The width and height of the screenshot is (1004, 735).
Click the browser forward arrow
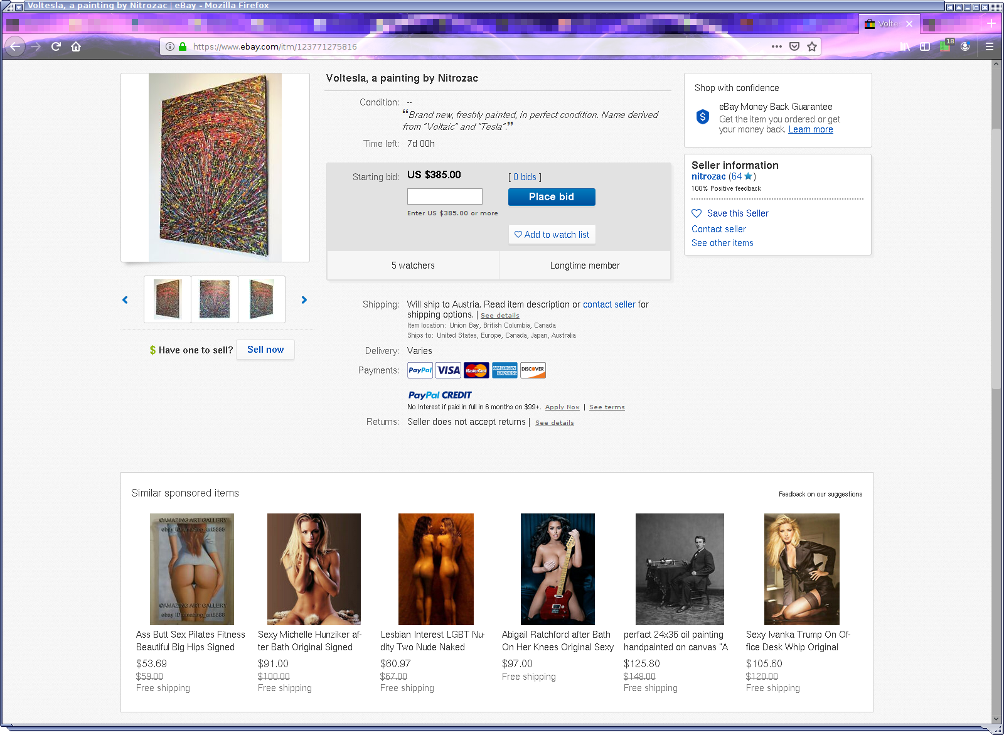coord(36,46)
